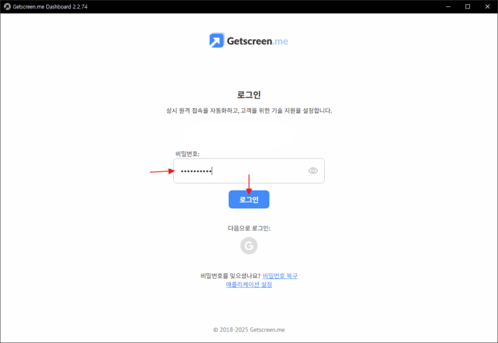This screenshot has width=498, height=343.
Task: Minimize the Getscreen.me Dashboard window
Action: coord(448,6)
